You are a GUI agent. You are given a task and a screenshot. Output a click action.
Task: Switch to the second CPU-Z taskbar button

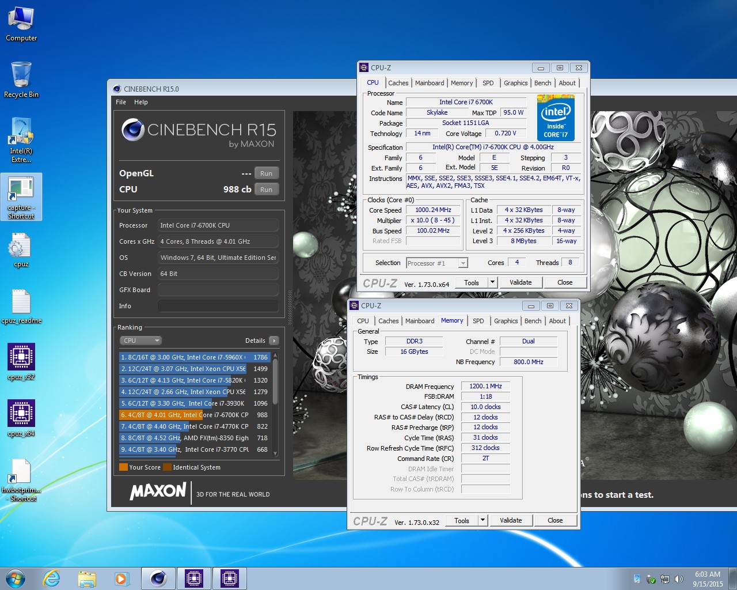click(x=230, y=578)
